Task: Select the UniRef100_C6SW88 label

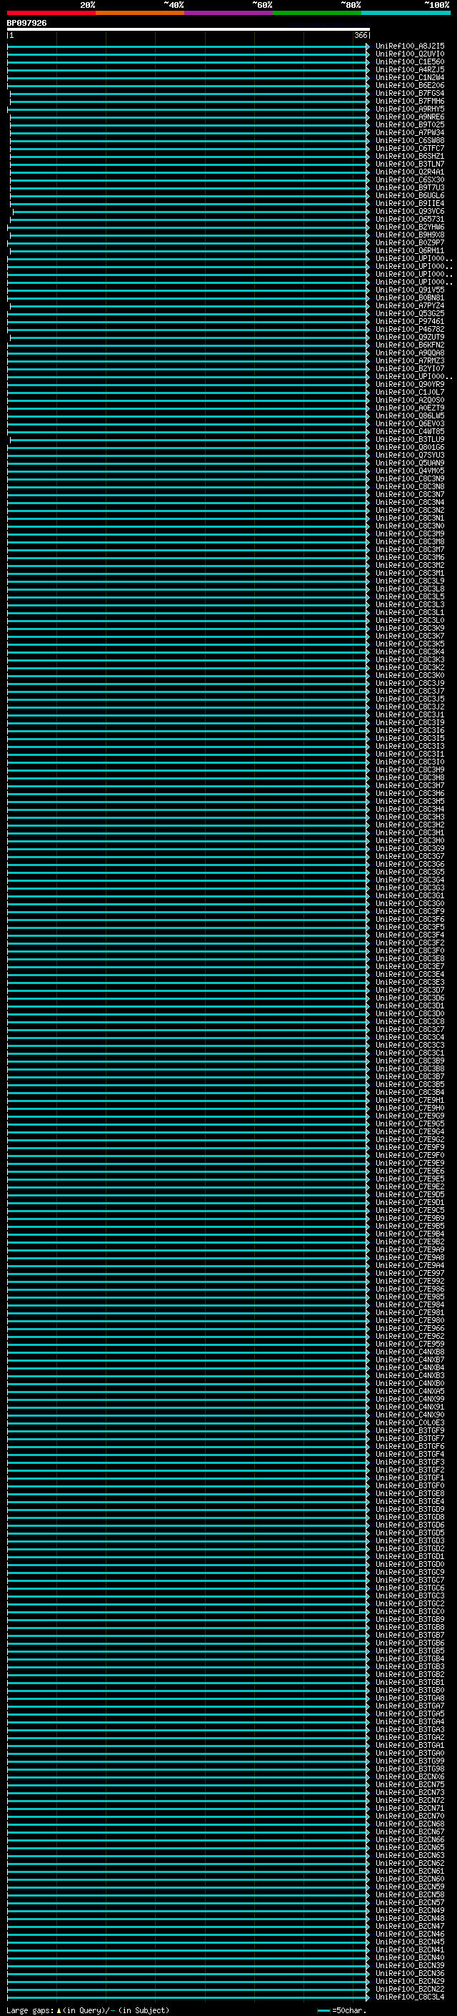Action: (x=410, y=140)
